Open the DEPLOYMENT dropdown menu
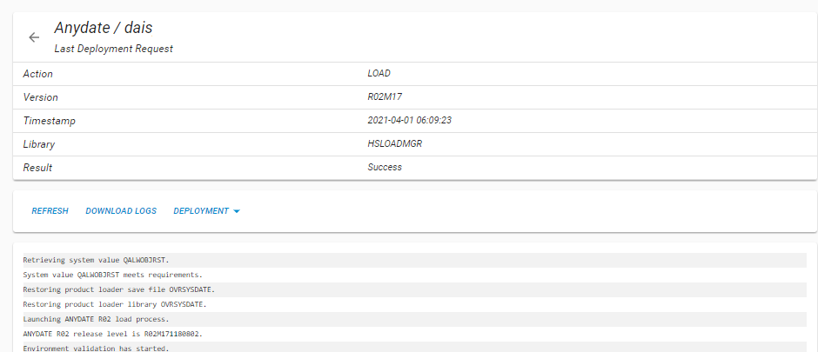Screen dimensions: 818x352 pyautogui.click(x=206, y=211)
